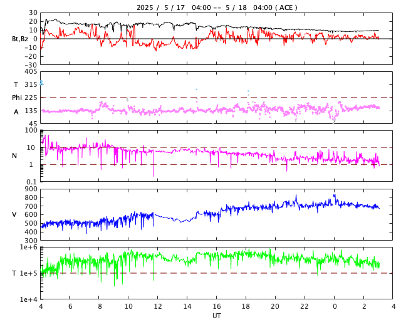Click inside the Phi angle scatter plot
Image resolution: width=401 pixels, height=320 pixels.
tap(217, 97)
